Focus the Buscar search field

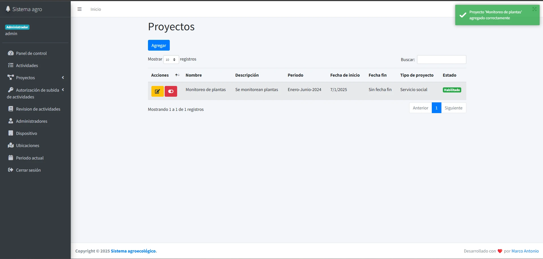(x=441, y=59)
